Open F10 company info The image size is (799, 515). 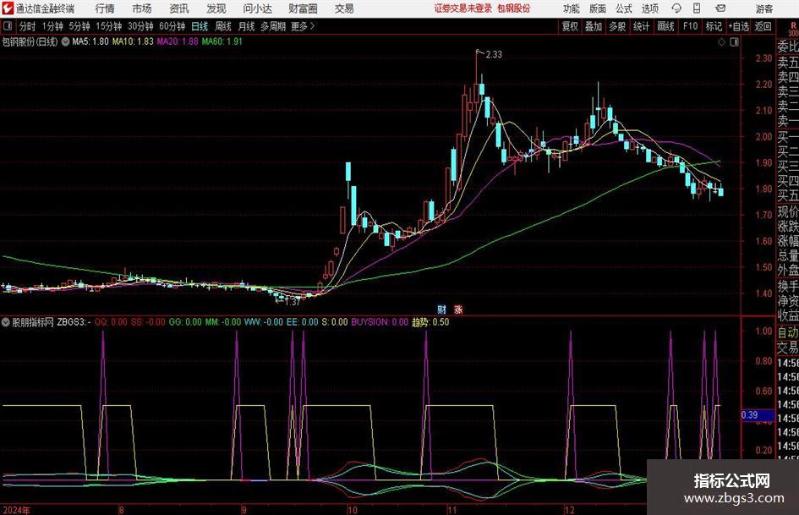[x=690, y=26]
